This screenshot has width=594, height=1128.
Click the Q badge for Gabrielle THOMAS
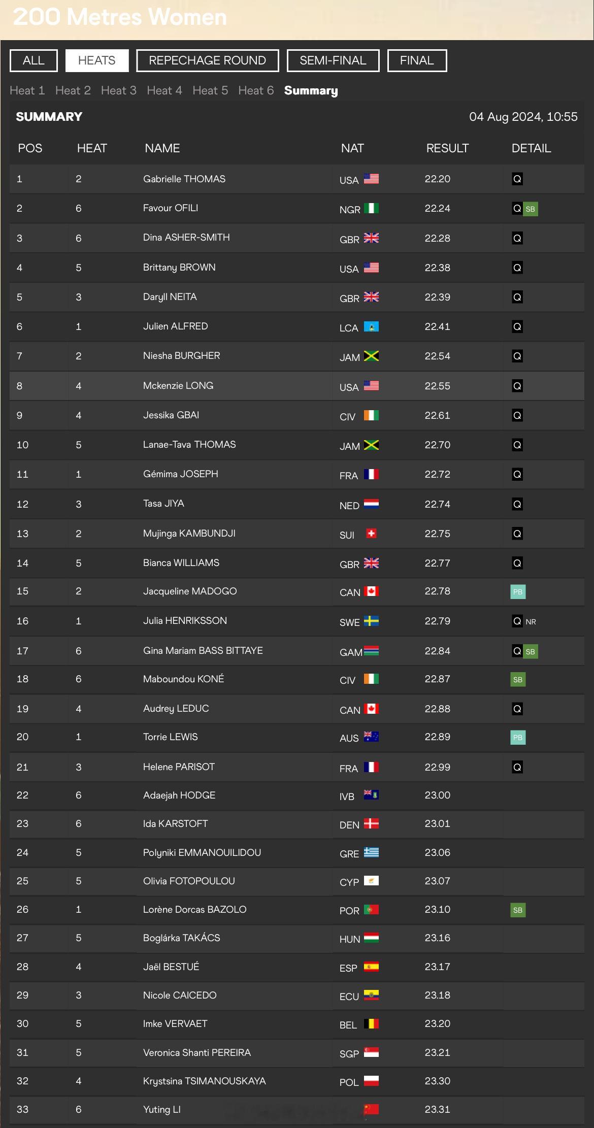coord(517,179)
